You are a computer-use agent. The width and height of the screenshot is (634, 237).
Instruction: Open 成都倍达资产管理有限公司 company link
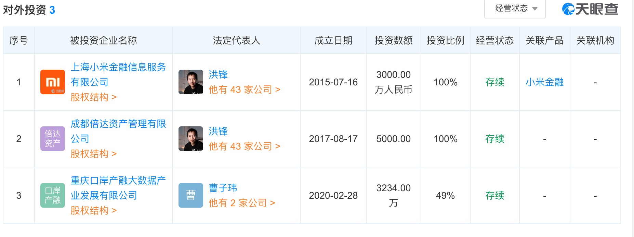(118, 131)
